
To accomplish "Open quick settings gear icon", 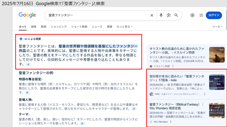I will pyautogui.click(x=192, y=15).
